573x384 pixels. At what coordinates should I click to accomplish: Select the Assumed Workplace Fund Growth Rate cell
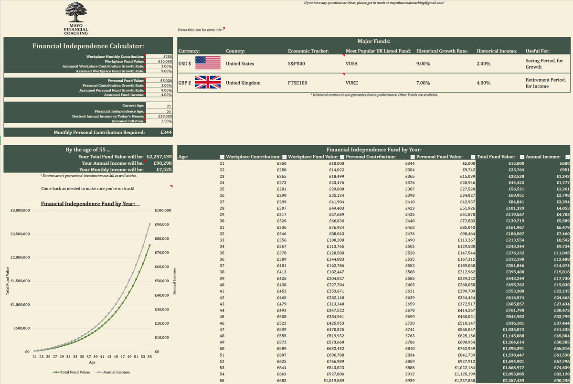pyautogui.click(x=159, y=71)
